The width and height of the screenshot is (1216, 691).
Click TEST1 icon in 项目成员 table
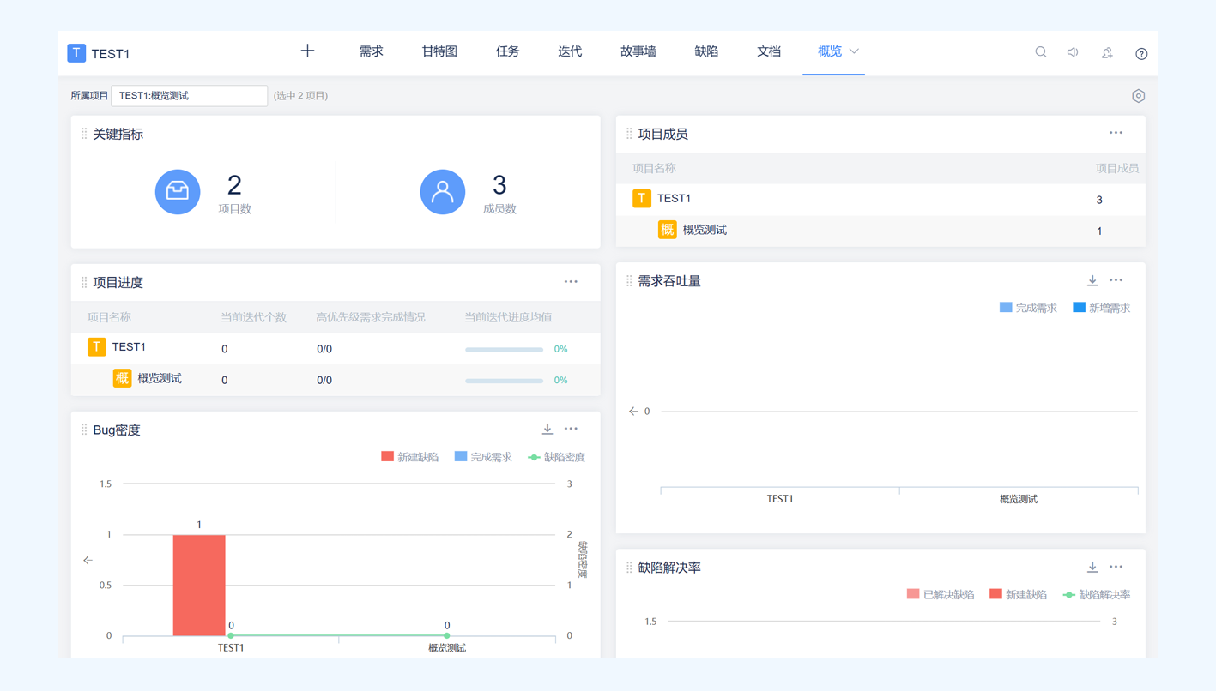click(x=642, y=199)
